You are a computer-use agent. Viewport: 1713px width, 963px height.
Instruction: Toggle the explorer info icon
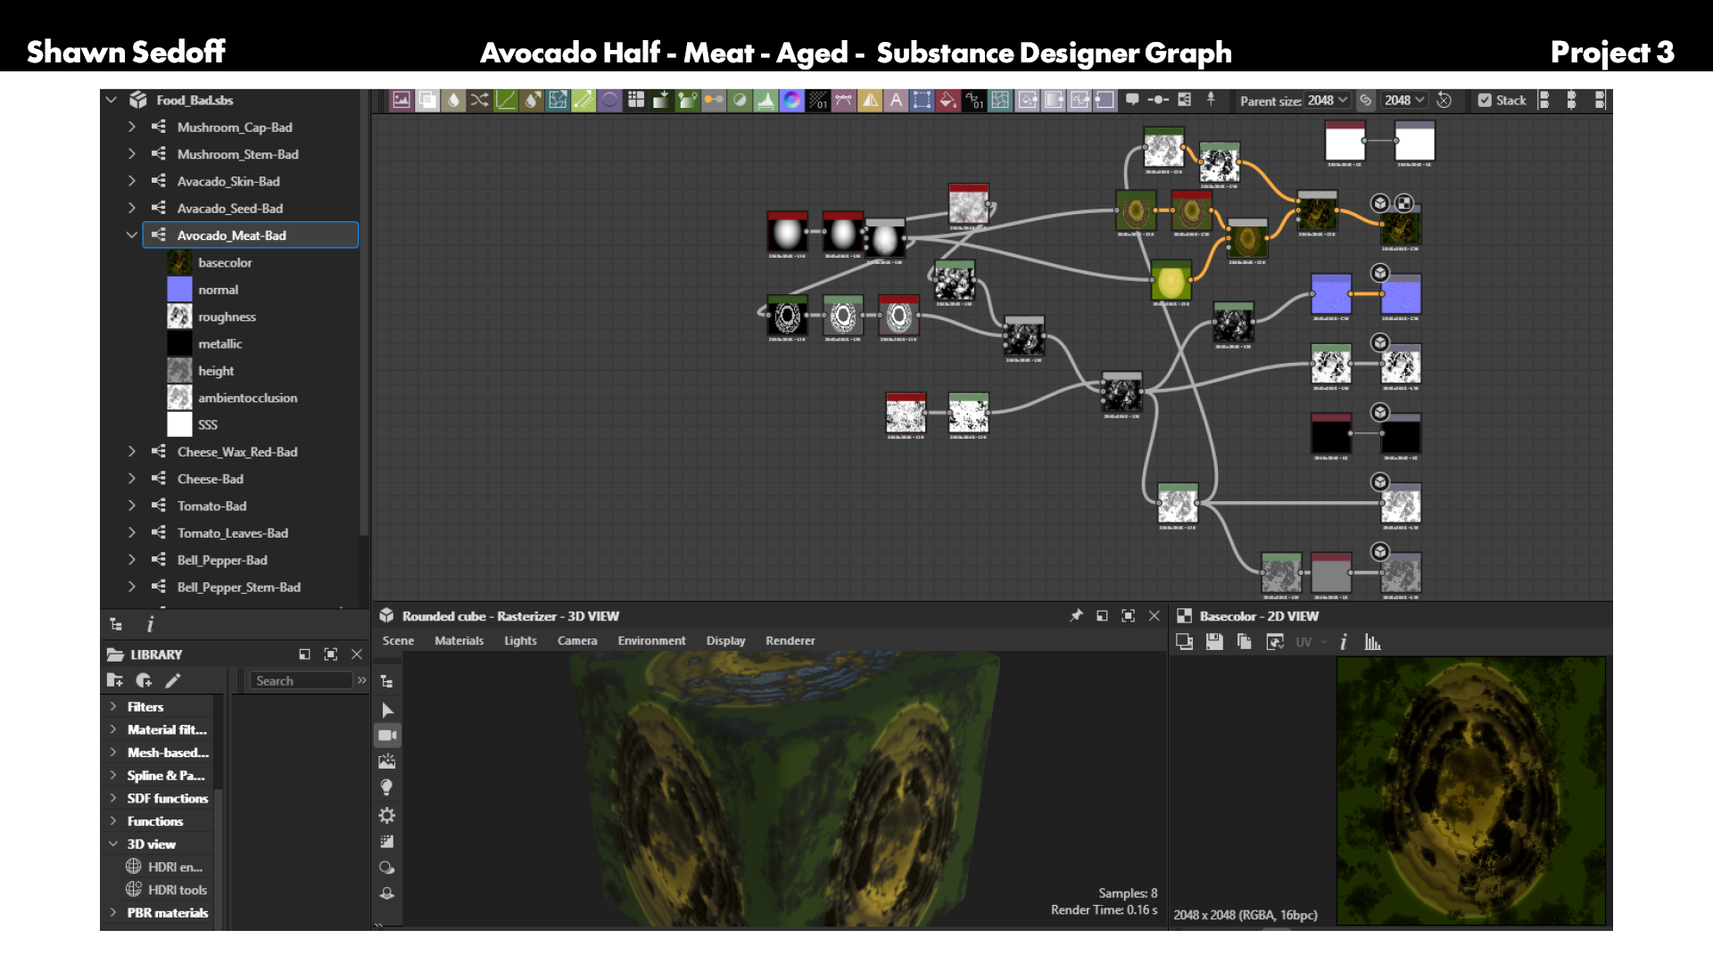click(150, 624)
